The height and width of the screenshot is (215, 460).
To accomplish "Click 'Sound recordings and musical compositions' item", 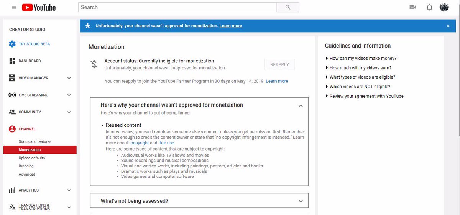I will point(165,161).
